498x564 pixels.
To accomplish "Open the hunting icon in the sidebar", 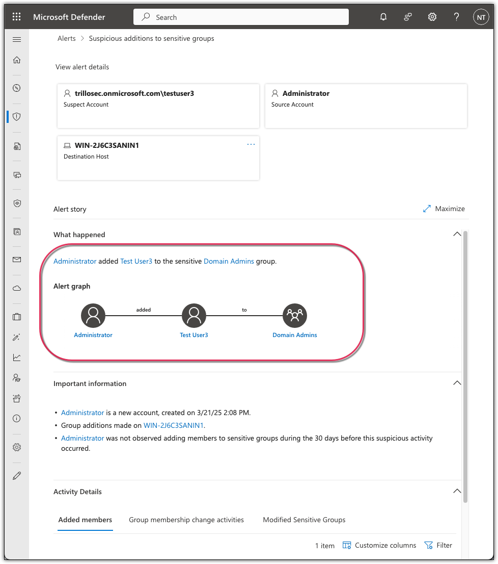I will 17,146.
